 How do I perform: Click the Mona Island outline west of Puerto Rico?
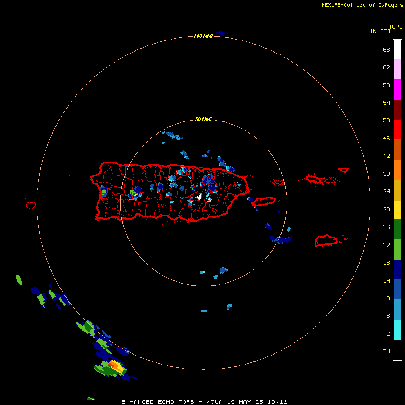coord(31,205)
